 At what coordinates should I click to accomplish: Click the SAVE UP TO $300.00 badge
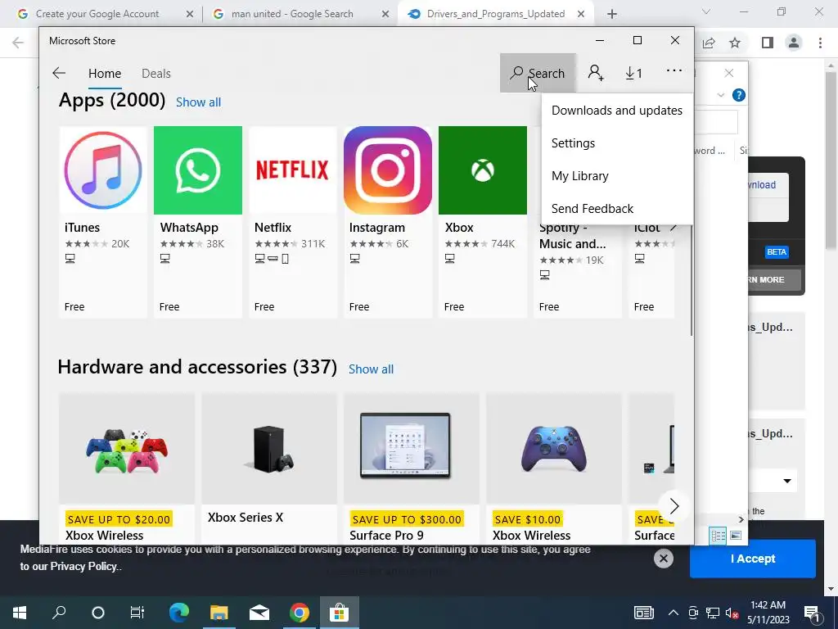406,519
